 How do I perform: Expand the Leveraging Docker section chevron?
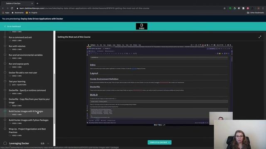[48, 144]
